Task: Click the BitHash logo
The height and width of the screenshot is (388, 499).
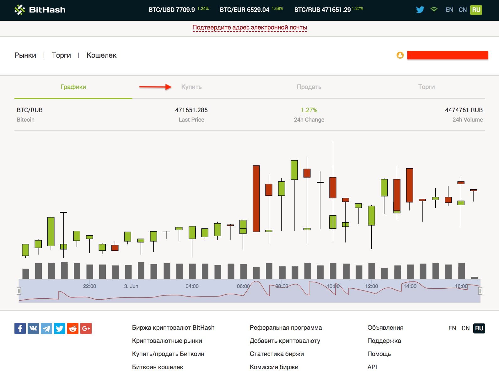Action: click(x=40, y=10)
